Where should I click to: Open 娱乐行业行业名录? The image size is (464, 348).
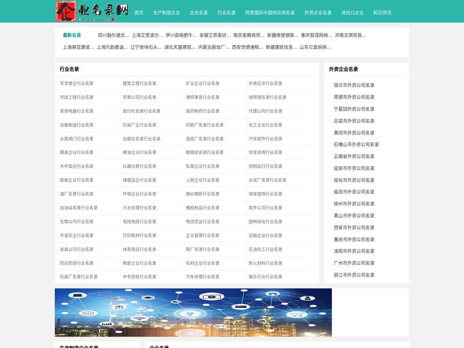click(x=266, y=276)
